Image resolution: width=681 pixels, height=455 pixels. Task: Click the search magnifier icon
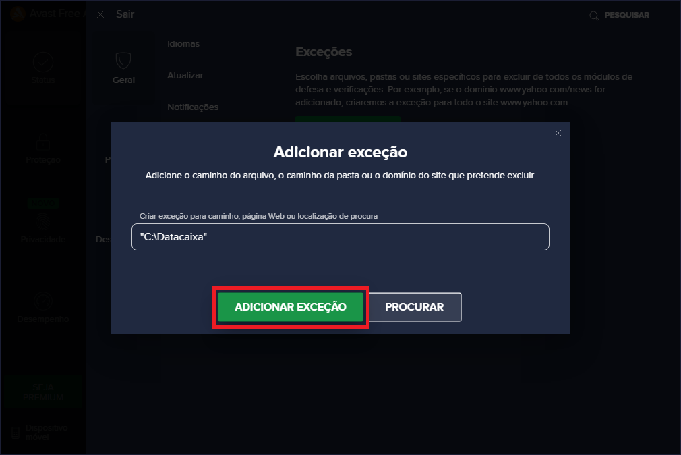(x=594, y=16)
